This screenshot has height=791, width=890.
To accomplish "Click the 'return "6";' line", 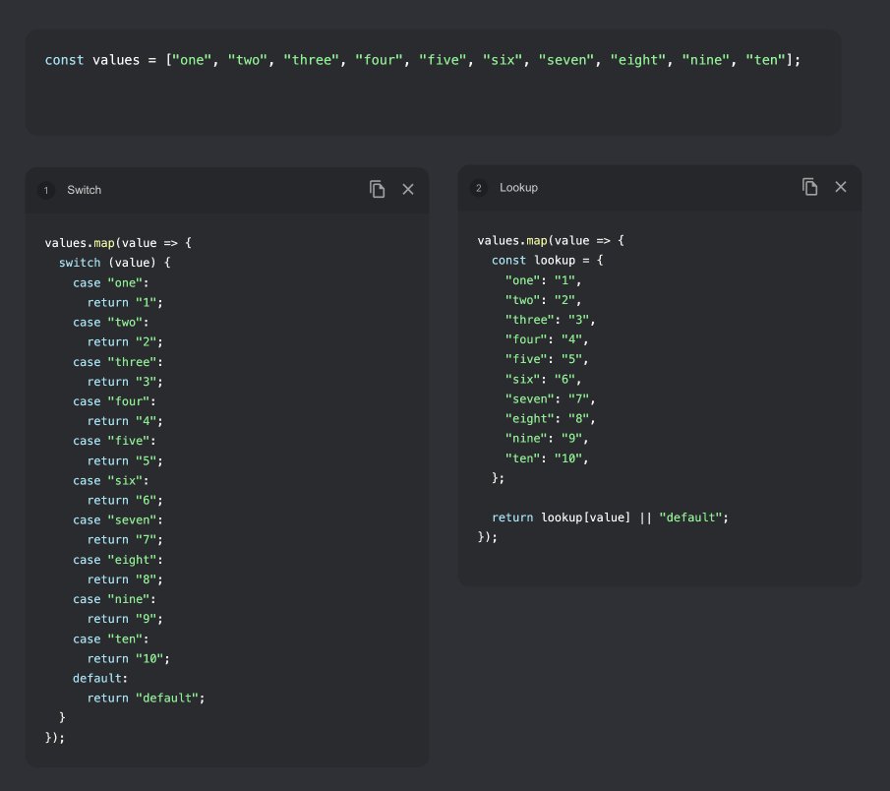I will point(125,500).
